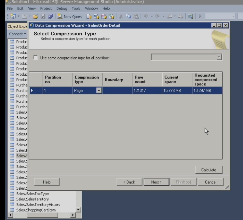This screenshot has height=220, width=243.
Task: Click the Sales.SalesTaxType table icon
Action: click(x=12, y=194)
